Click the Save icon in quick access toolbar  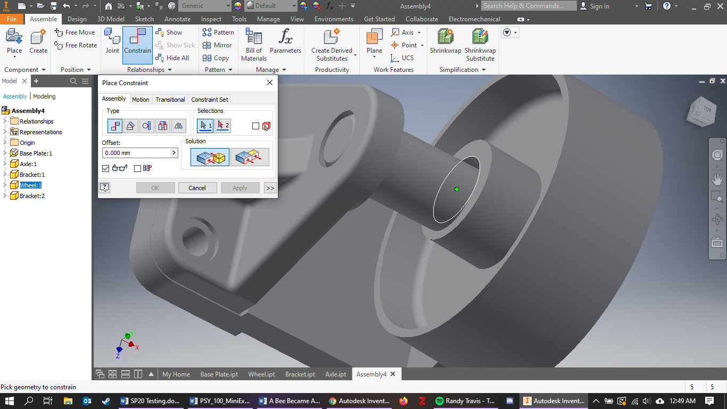pos(54,6)
